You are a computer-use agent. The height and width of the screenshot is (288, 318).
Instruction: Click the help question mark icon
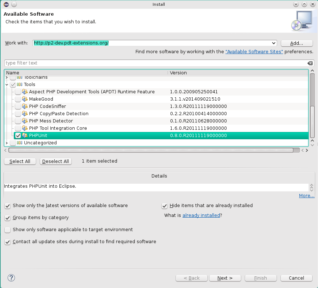click(x=11, y=278)
